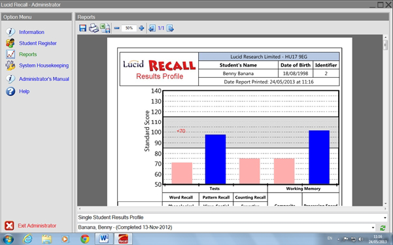Refresh the report with green arrows icon
Image resolution: width=393 pixels, height=245 pixels.
[x=383, y=228]
